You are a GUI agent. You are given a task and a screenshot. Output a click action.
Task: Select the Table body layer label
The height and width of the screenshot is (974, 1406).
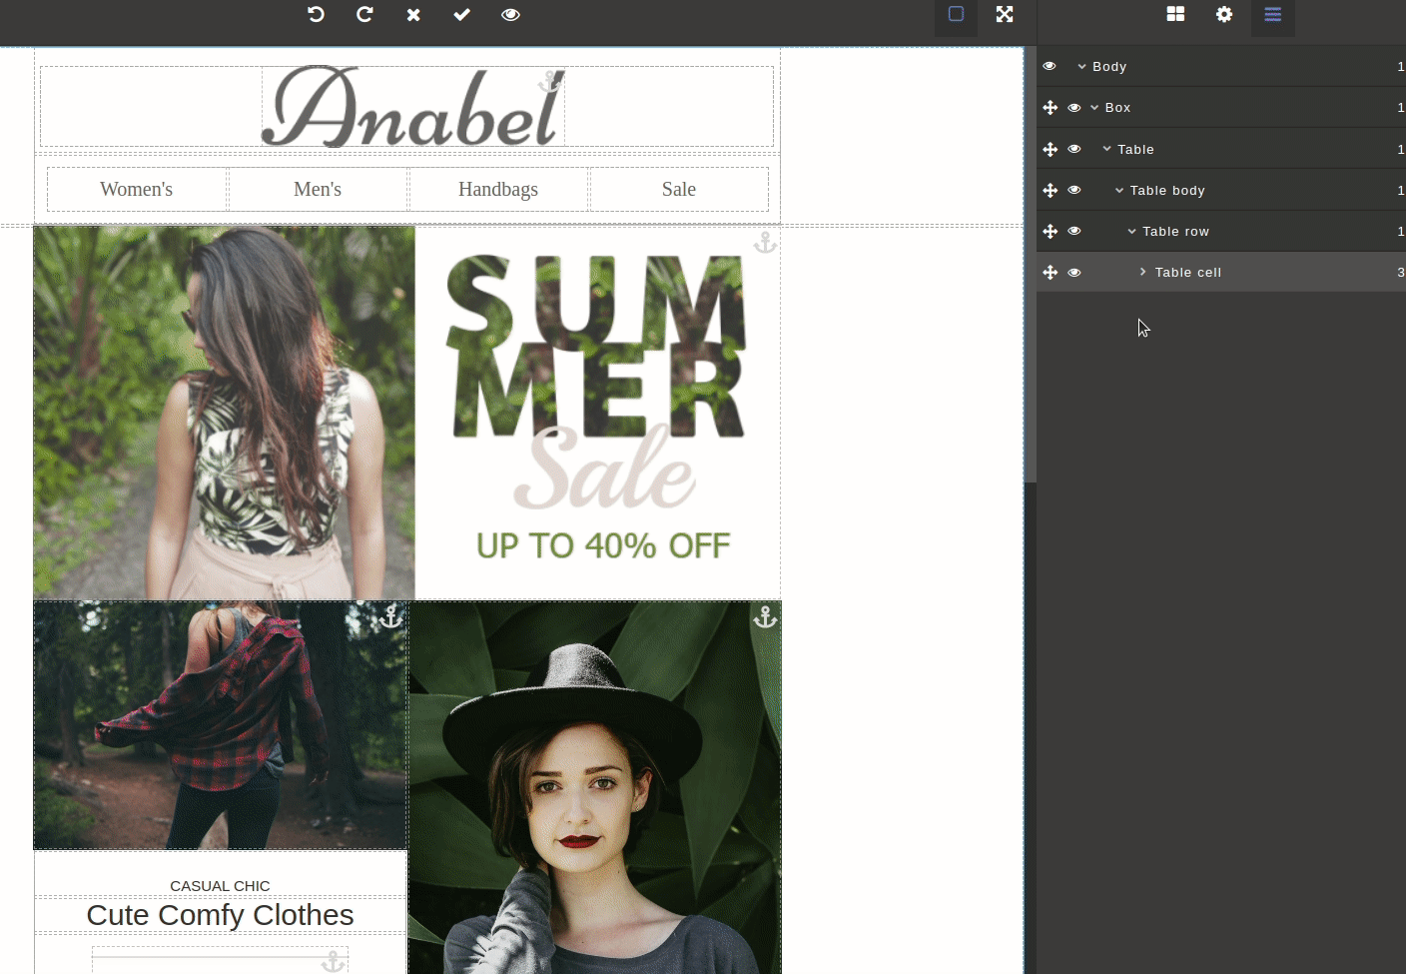[x=1167, y=190]
